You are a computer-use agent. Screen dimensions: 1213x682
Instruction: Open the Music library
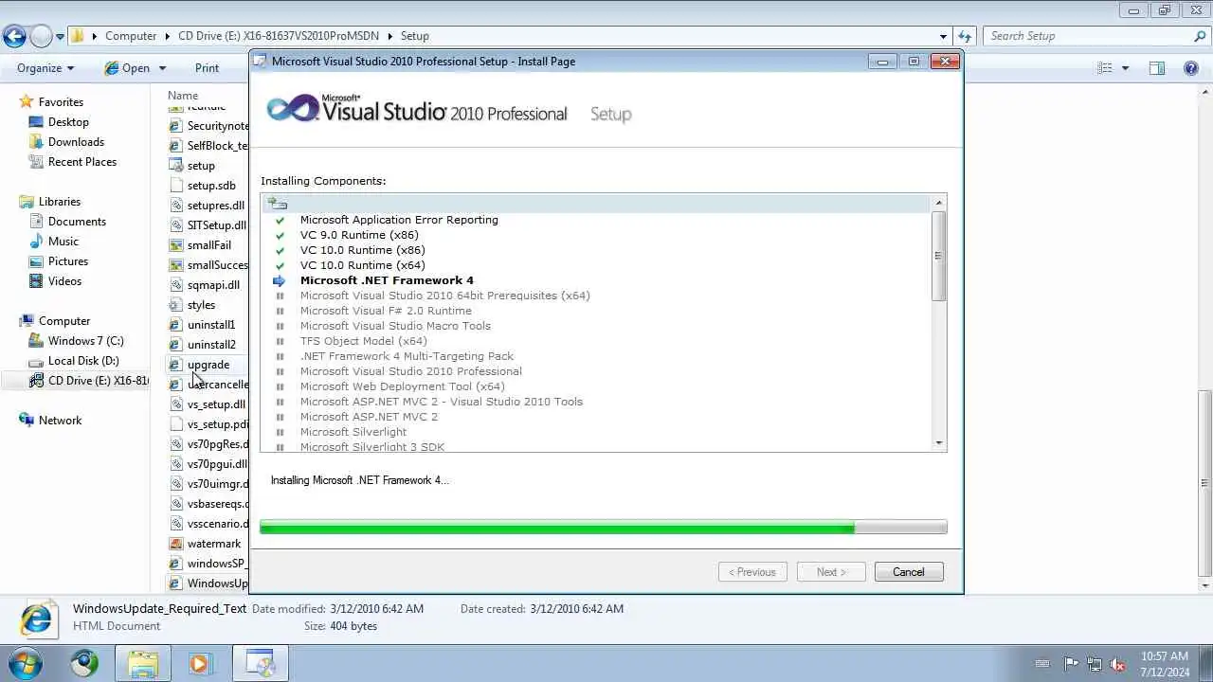click(x=63, y=241)
